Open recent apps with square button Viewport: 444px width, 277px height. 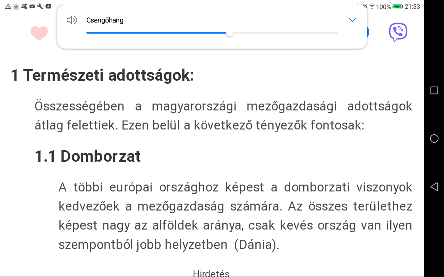point(434,90)
